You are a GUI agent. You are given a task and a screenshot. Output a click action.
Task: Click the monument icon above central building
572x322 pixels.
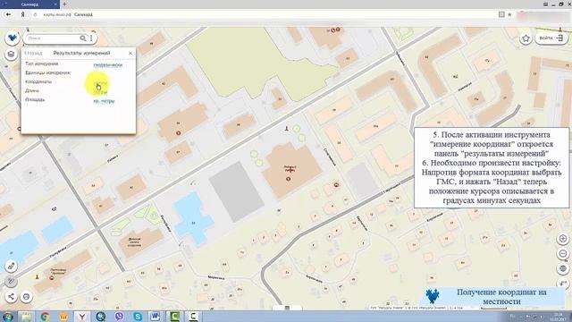pos(286,128)
